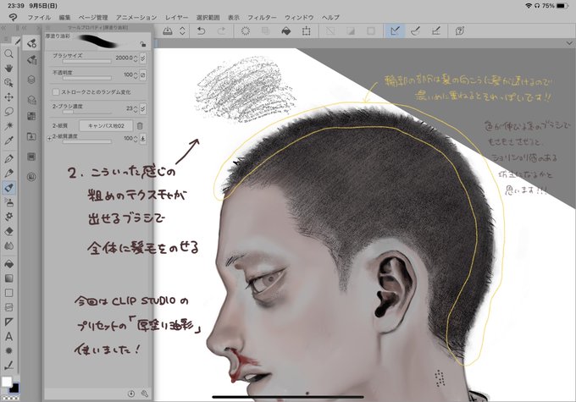Open the レイヤー menu

click(176, 17)
